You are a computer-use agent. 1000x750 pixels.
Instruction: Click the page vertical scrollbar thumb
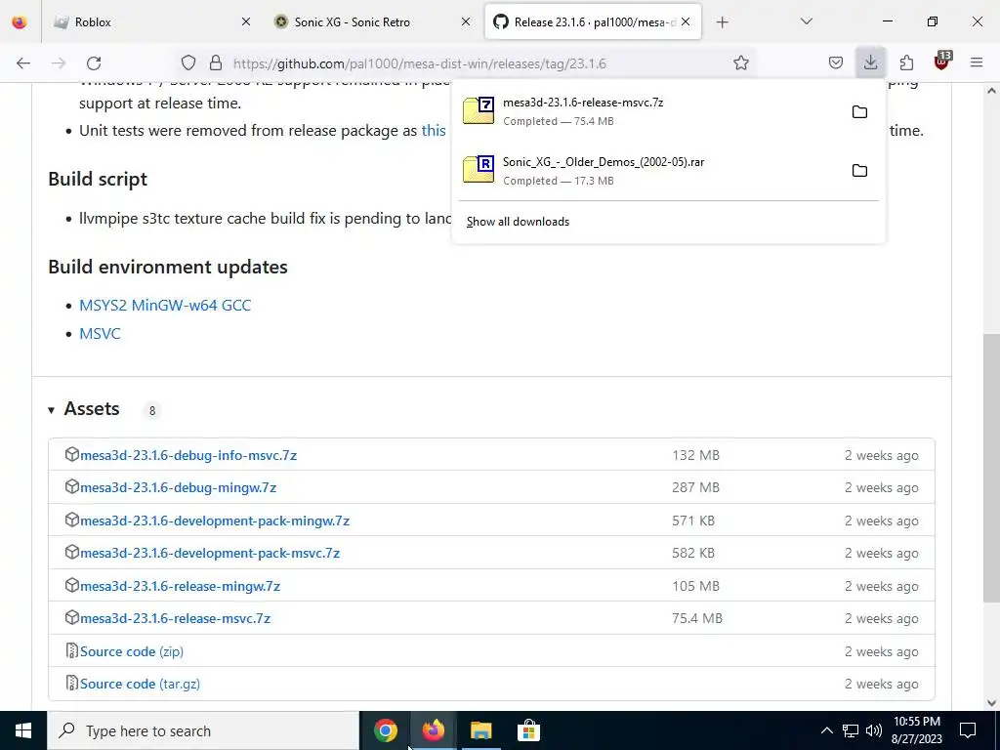point(991,468)
